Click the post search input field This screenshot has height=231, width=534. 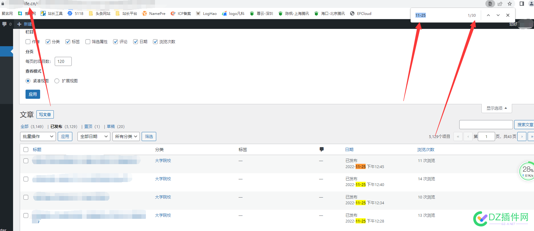[x=486, y=125]
